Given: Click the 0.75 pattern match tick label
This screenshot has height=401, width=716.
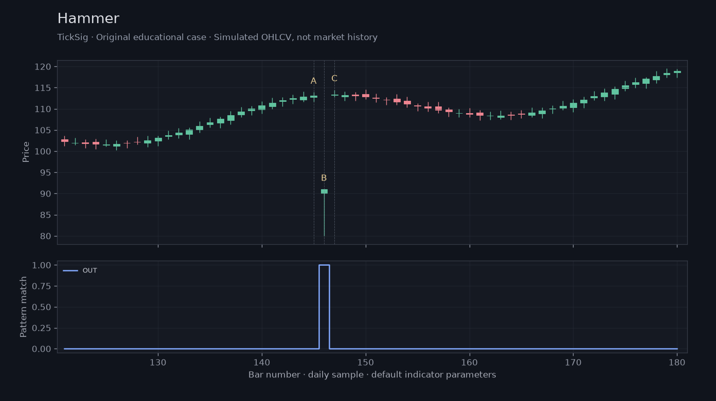Looking at the screenshot, I should (42, 286).
